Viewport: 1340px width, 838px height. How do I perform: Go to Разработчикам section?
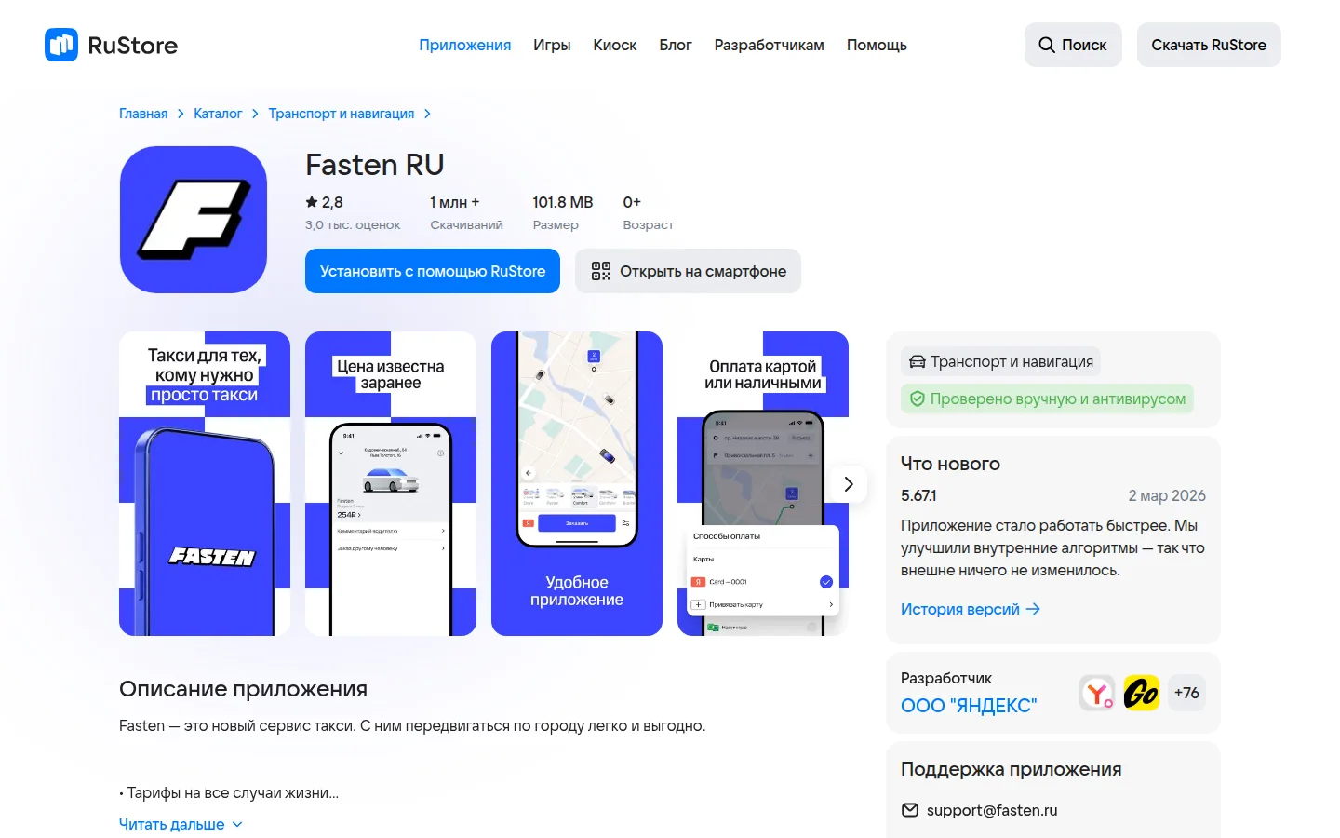(769, 45)
